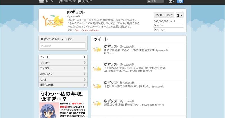Focus the search field in the top bar
225x118 pixels.
pos(155,1)
